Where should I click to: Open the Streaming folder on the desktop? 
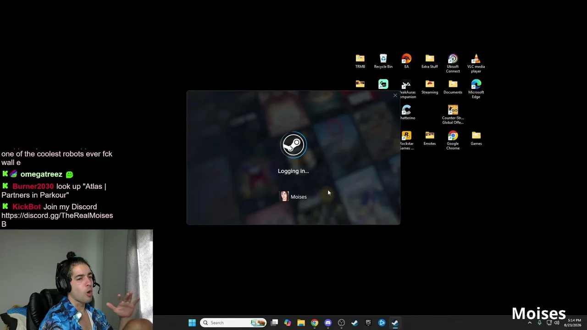tap(430, 87)
